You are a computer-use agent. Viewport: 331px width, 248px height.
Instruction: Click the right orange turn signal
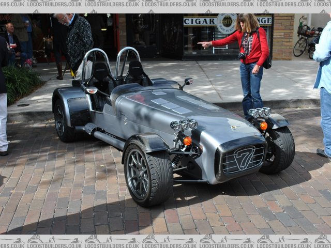click(264, 126)
